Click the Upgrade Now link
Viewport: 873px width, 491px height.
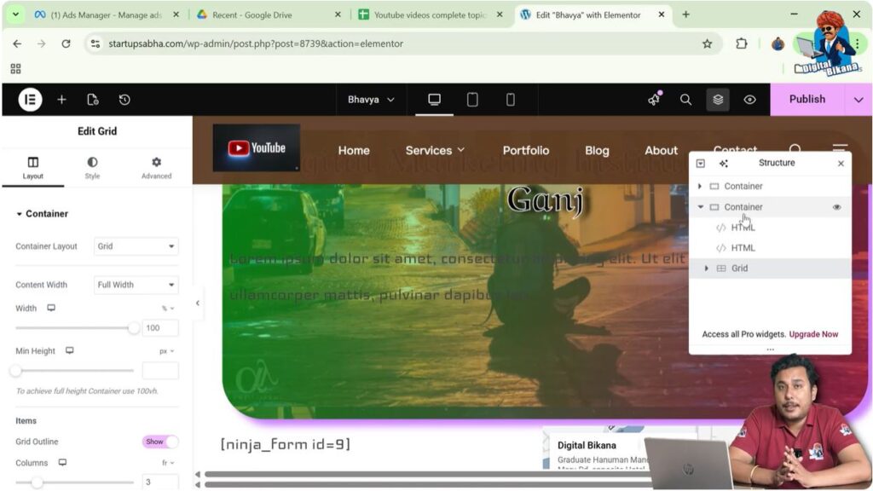pos(813,334)
